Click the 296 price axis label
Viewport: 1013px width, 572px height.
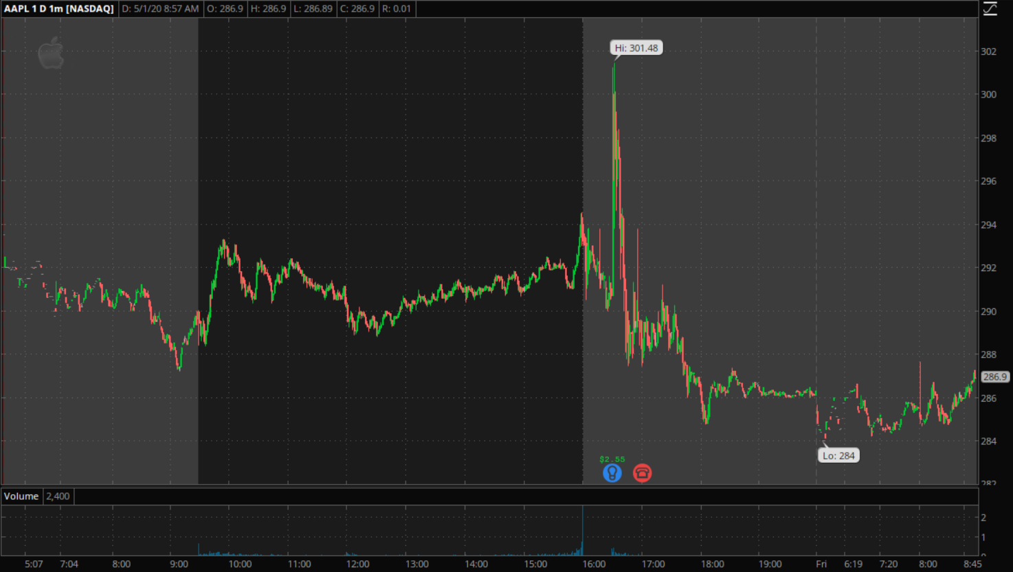[x=988, y=181]
